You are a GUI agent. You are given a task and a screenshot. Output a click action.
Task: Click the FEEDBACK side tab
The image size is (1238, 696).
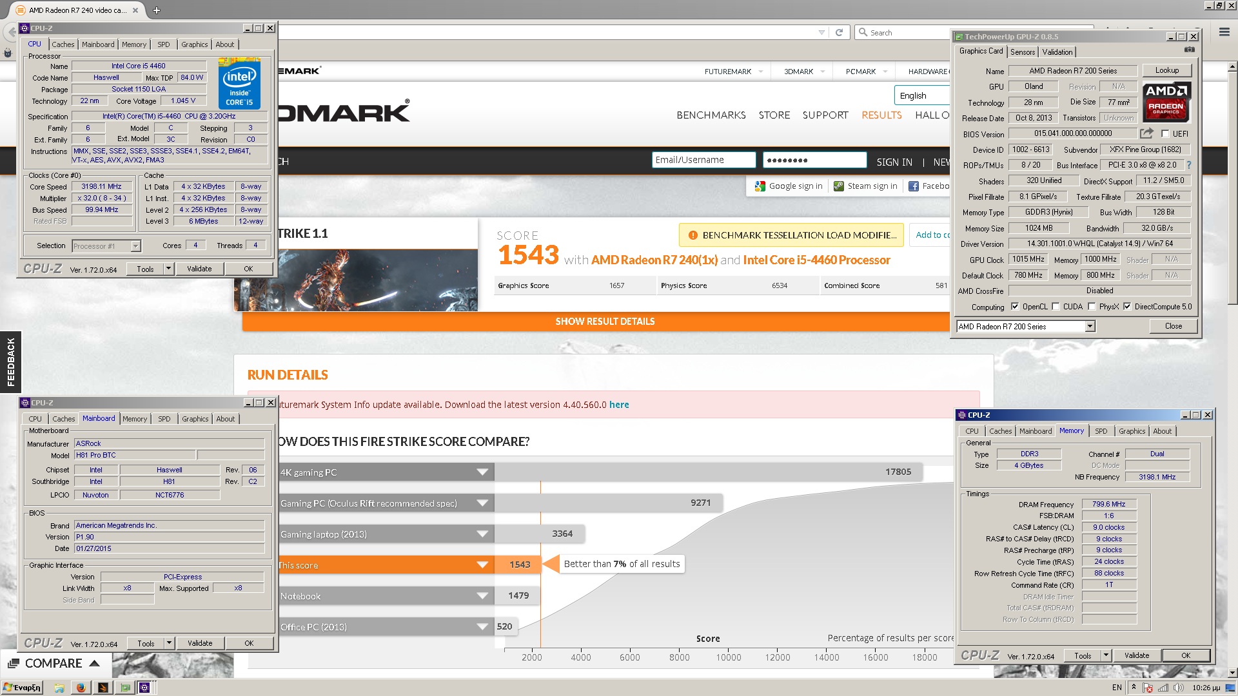10,362
